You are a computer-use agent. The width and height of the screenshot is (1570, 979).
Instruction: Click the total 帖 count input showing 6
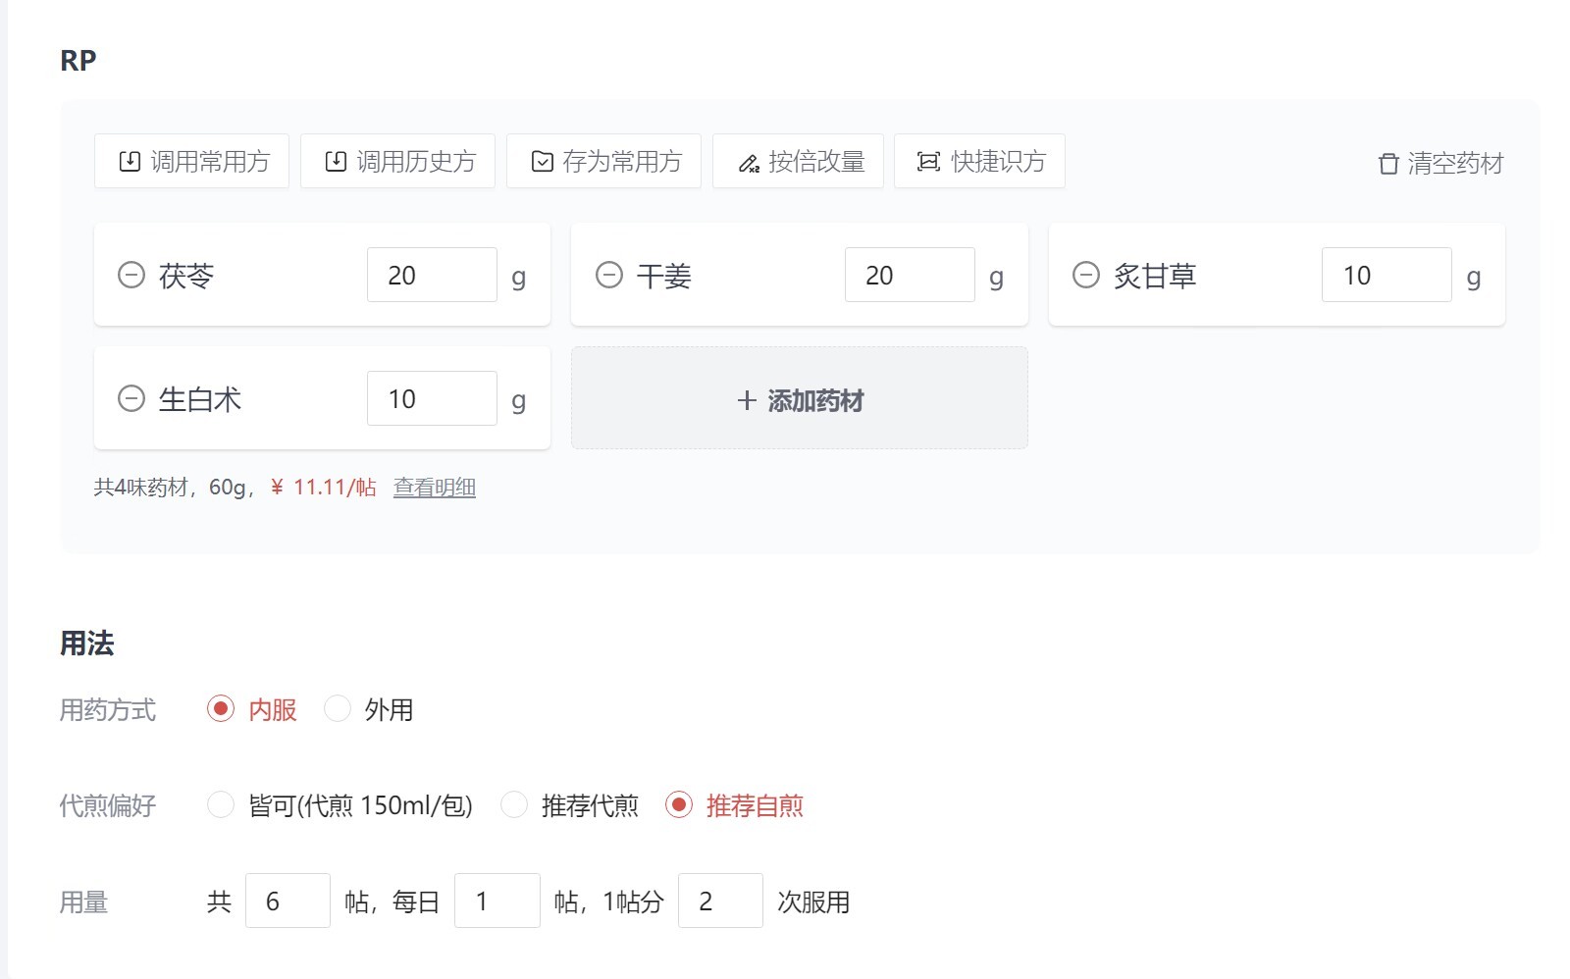click(x=288, y=901)
